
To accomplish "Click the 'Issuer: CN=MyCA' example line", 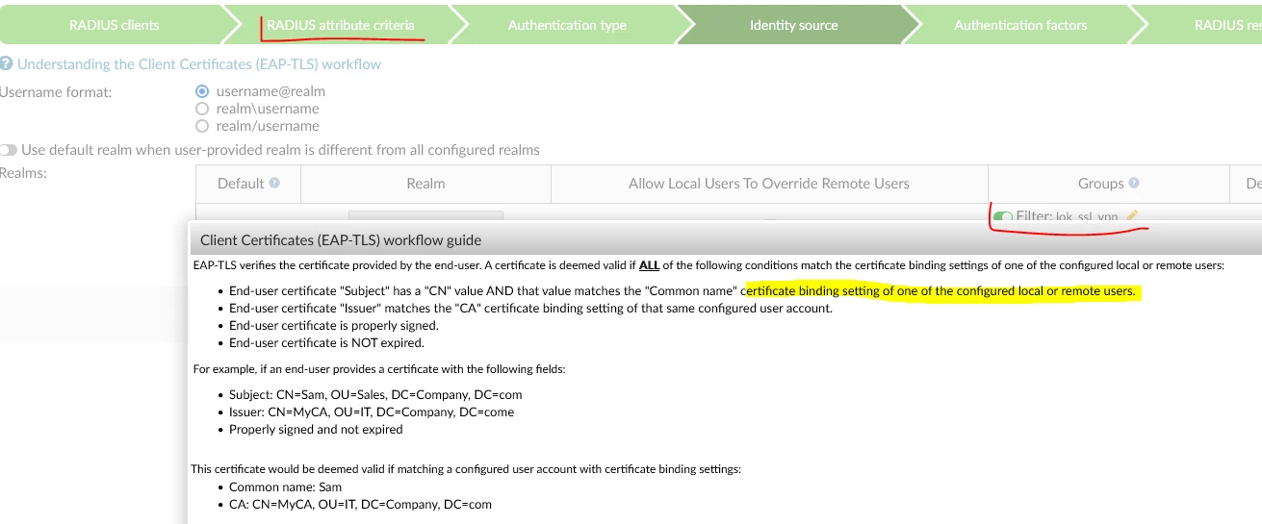I will pos(372,412).
